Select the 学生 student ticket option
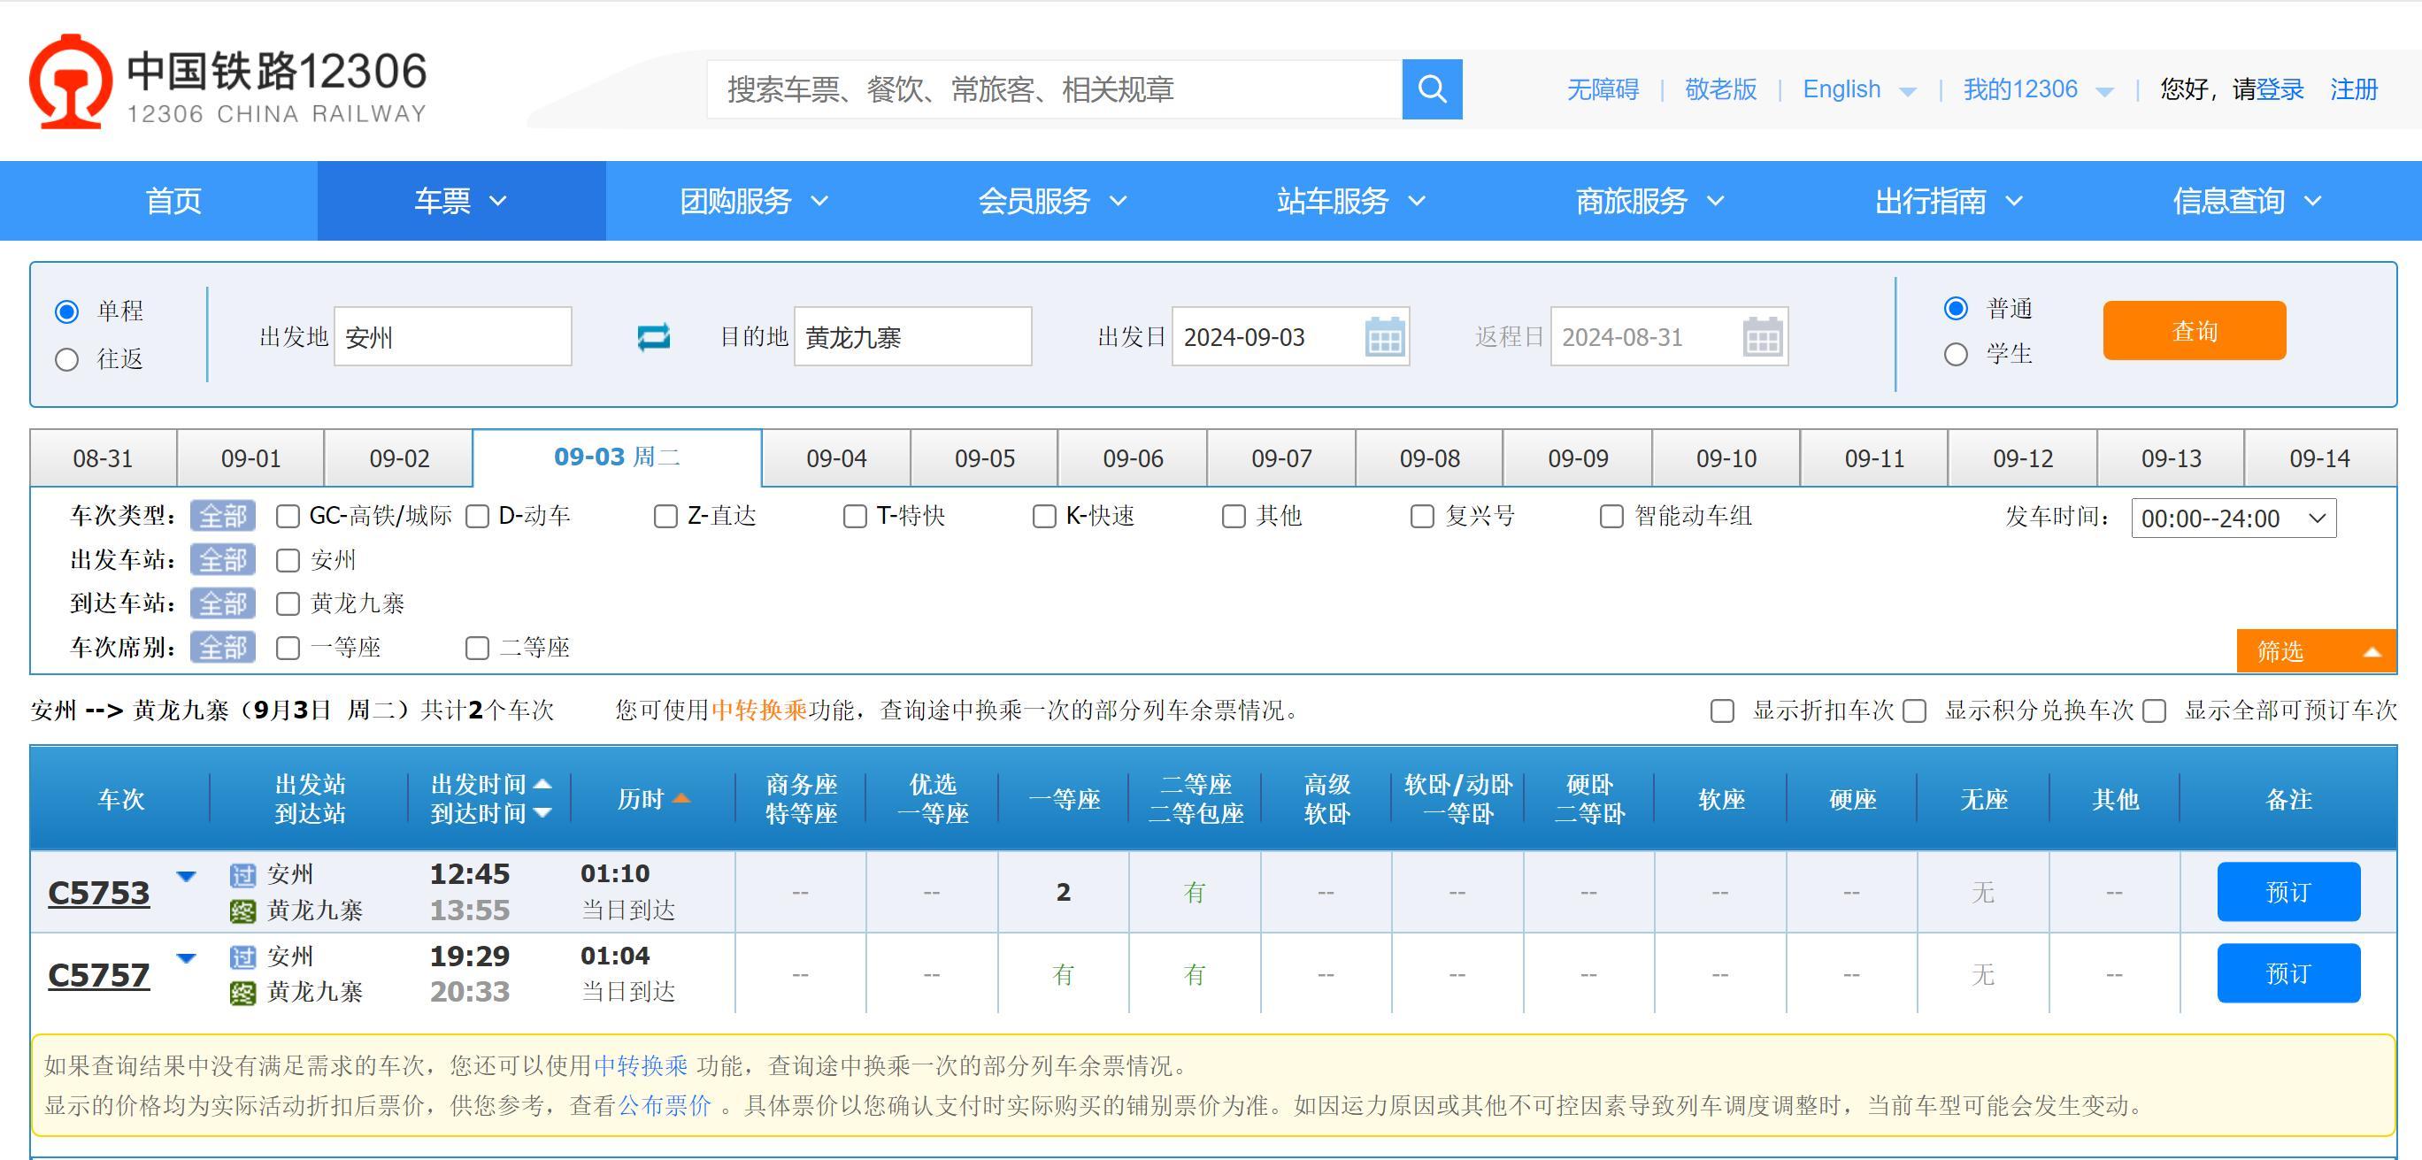The height and width of the screenshot is (1160, 2422). pyautogui.click(x=1956, y=355)
